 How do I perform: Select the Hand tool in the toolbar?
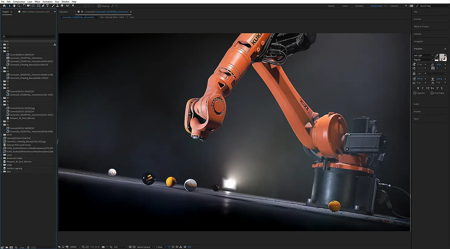click(14, 6)
